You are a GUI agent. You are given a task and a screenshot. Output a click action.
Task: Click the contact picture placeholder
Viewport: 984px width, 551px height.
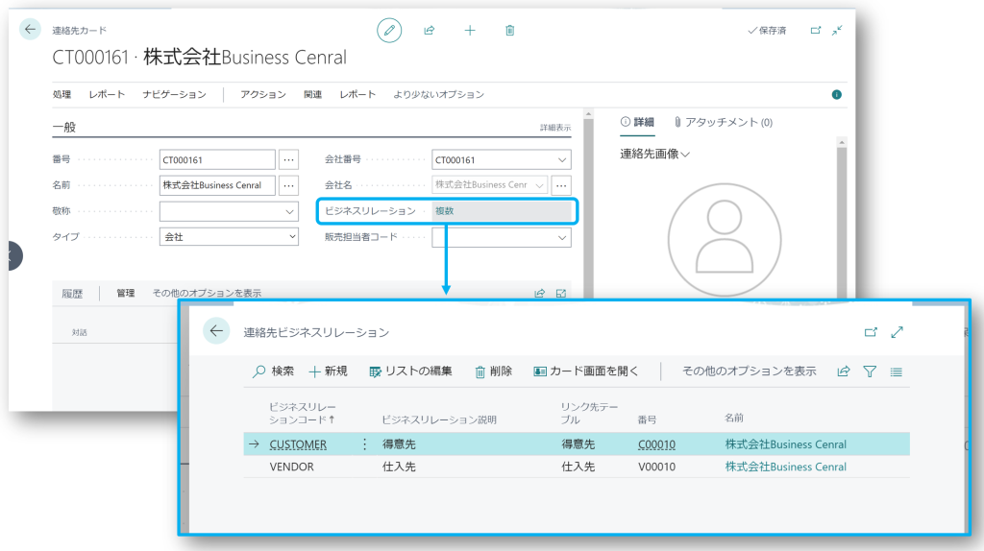click(725, 239)
